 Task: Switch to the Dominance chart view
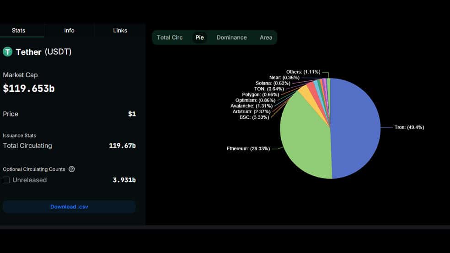[231, 37]
